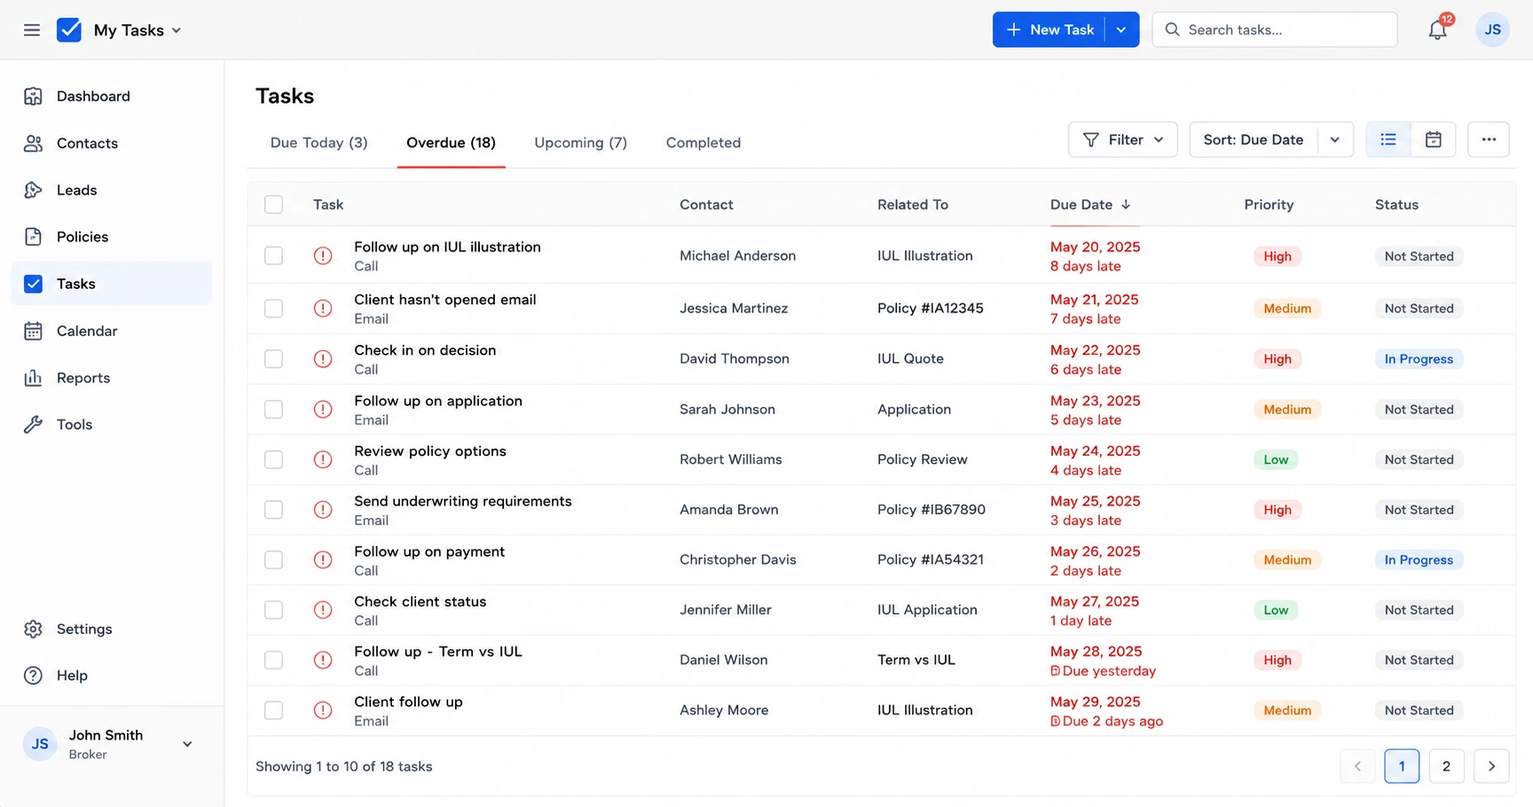Click overdue alert icon for Client follow up
Screen dimensions: 1533x807
tap(323, 710)
